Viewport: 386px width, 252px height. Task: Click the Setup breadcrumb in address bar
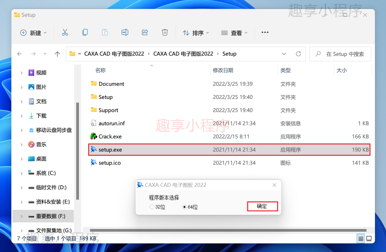pos(229,54)
